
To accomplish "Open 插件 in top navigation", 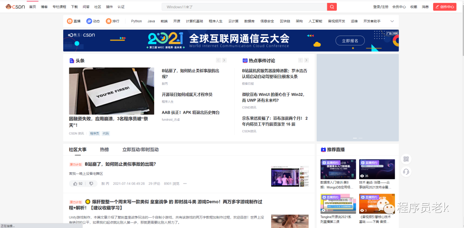I will 109,7.
